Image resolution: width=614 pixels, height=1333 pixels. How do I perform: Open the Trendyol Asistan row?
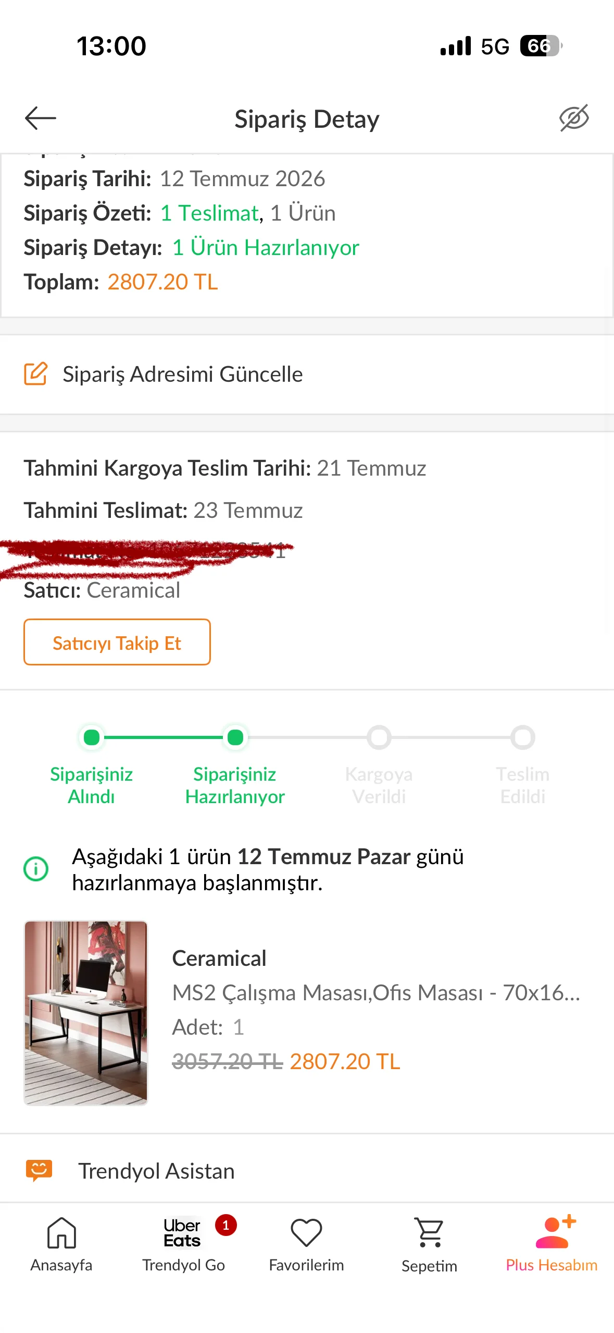tap(307, 1170)
